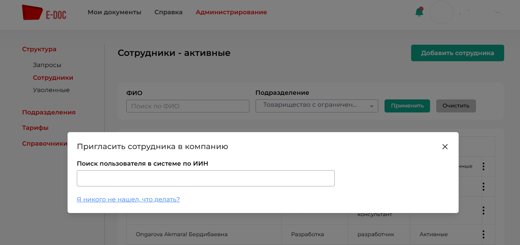Go to Мои документы menu
The height and width of the screenshot is (245, 520).
click(114, 12)
